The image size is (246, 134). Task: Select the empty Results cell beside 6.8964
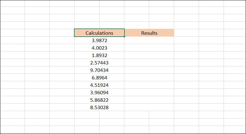[x=149, y=78]
